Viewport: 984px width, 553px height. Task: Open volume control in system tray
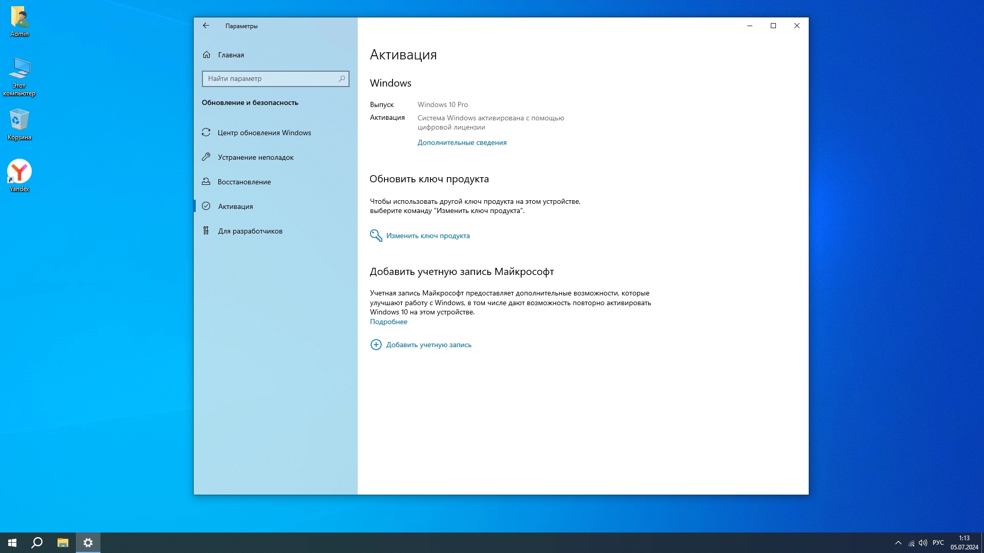[923, 543]
